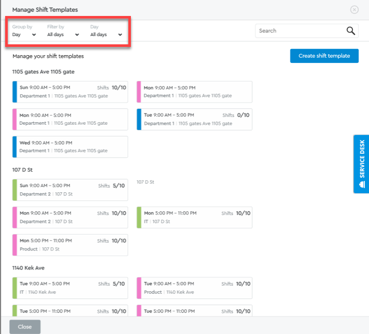Open Sun 9:00 AM Department 2 template 5/10
This screenshot has height=334, width=369.
pyautogui.click(x=70, y=190)
